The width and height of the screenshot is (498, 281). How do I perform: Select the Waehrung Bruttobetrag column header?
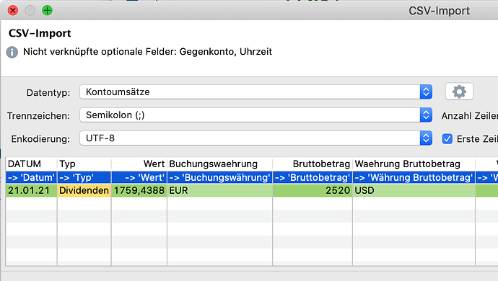(x=414, y=164)
